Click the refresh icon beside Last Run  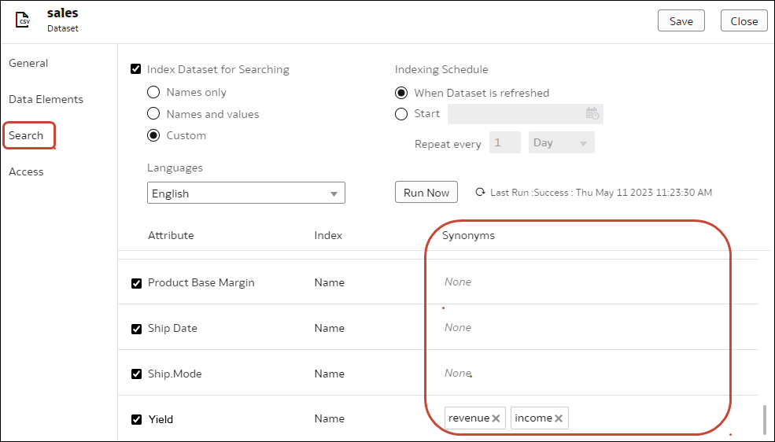480,192
